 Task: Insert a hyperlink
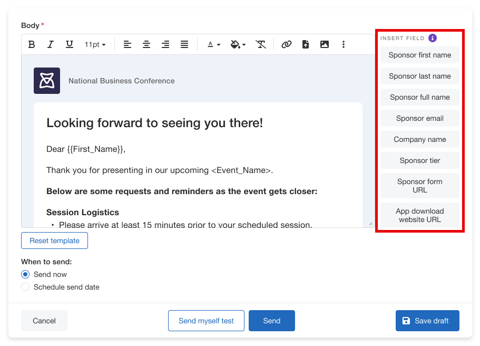pos(287,45)
